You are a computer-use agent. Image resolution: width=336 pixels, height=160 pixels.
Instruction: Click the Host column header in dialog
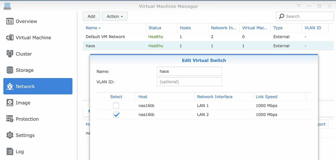tap(143, 97)
